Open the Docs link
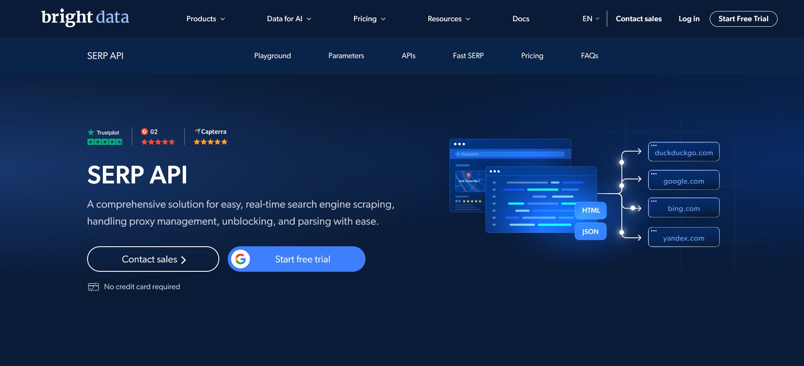 (521, 19)
